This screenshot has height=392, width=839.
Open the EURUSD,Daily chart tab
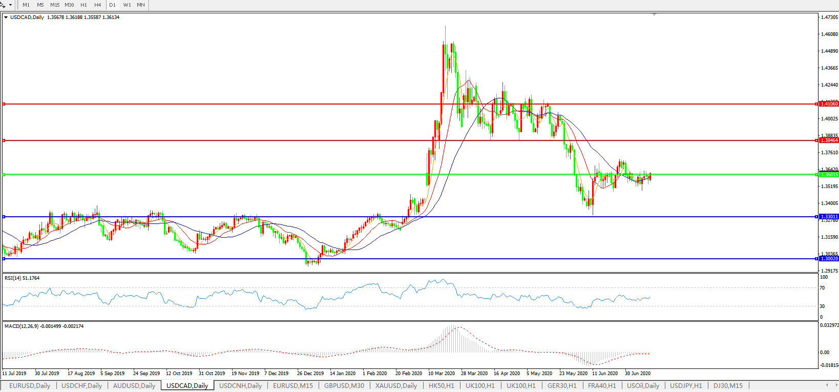pos(30,386)
